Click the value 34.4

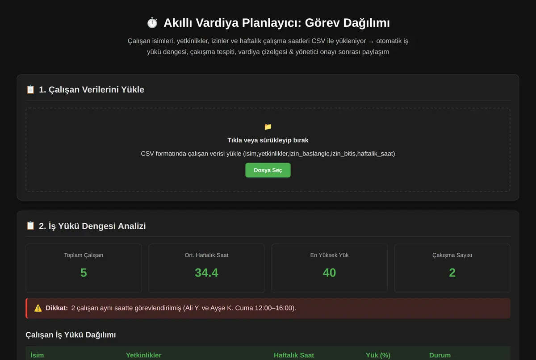tap(206, 272)
